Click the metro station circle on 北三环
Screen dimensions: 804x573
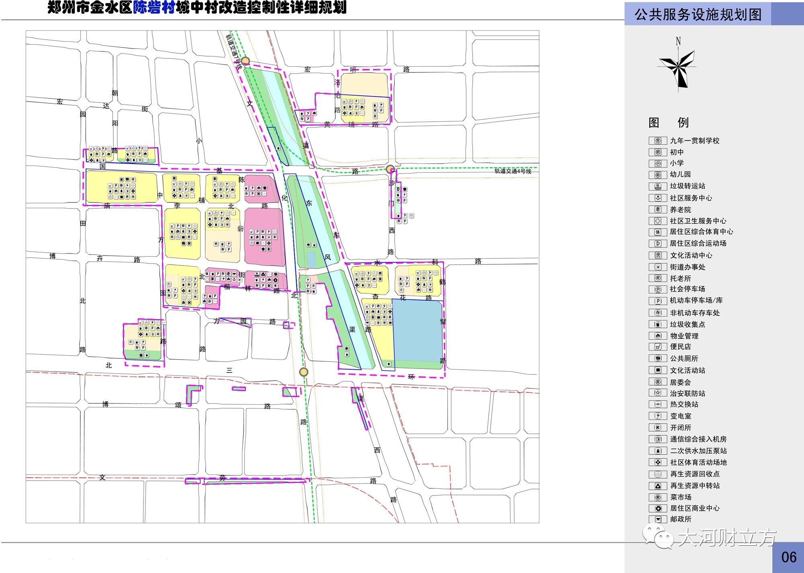pos(304,372)
